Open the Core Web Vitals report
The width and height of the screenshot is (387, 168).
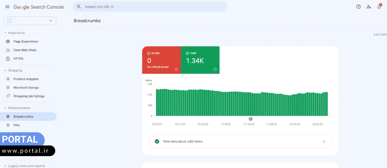[25, 50]
